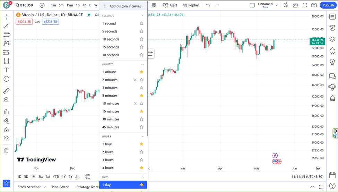Viewport: 338px width, 192px height.
Task: Unfavorite the 1 hour interval star
Action: click(x=142, y=144)
